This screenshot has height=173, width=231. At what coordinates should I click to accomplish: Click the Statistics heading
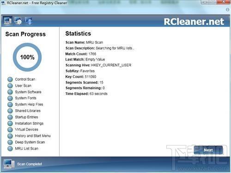pos(78,34)
